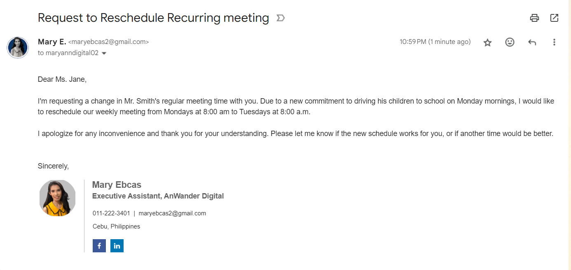Print this email with the printer icon
This screenshot has height=270, width=571.
tap(534, 18)
